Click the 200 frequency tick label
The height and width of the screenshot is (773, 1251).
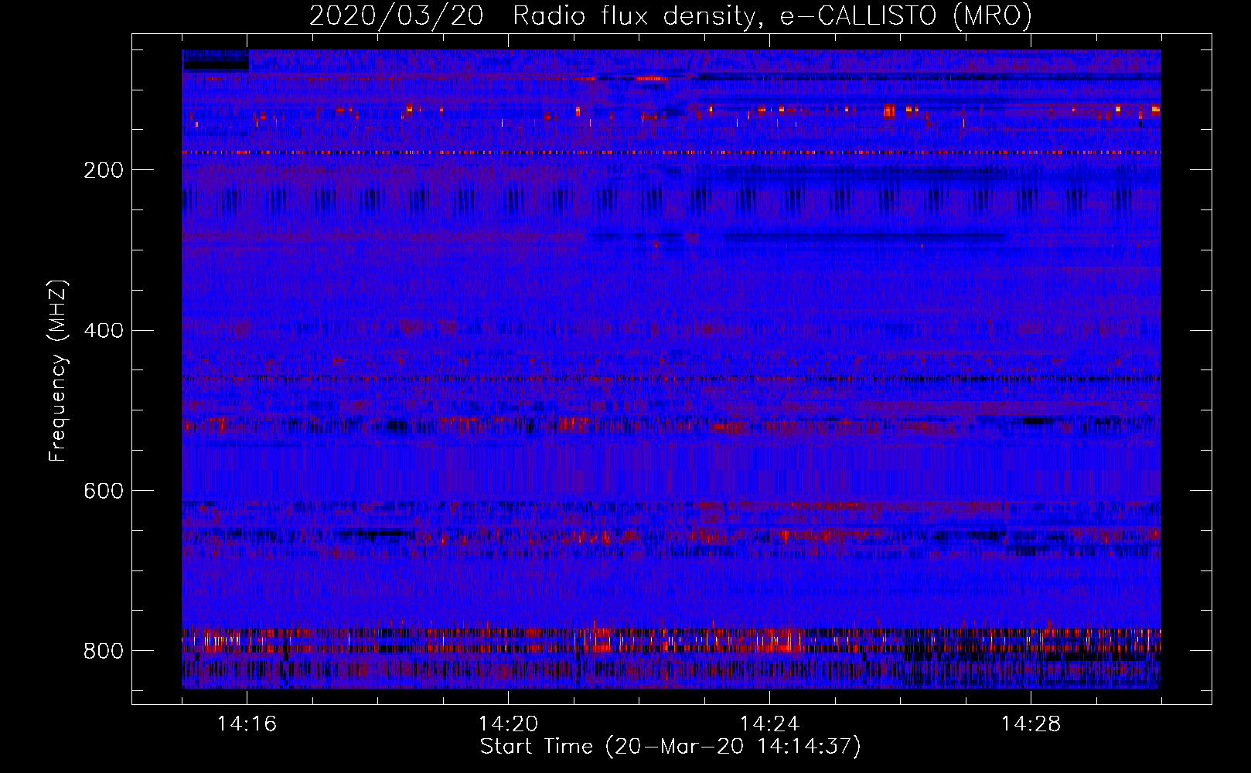[x=104, y=170]
